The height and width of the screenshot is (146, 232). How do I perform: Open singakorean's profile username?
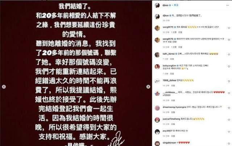169,143
